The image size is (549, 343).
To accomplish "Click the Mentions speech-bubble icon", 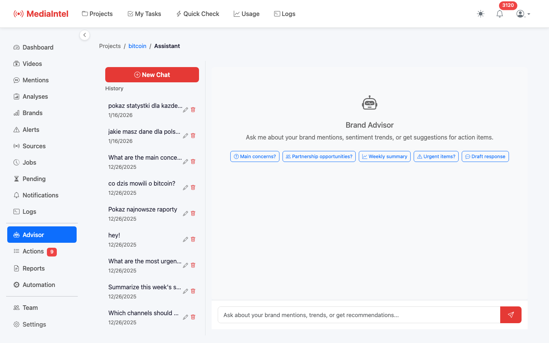I will pyautogui.click(x=16, y=80).
